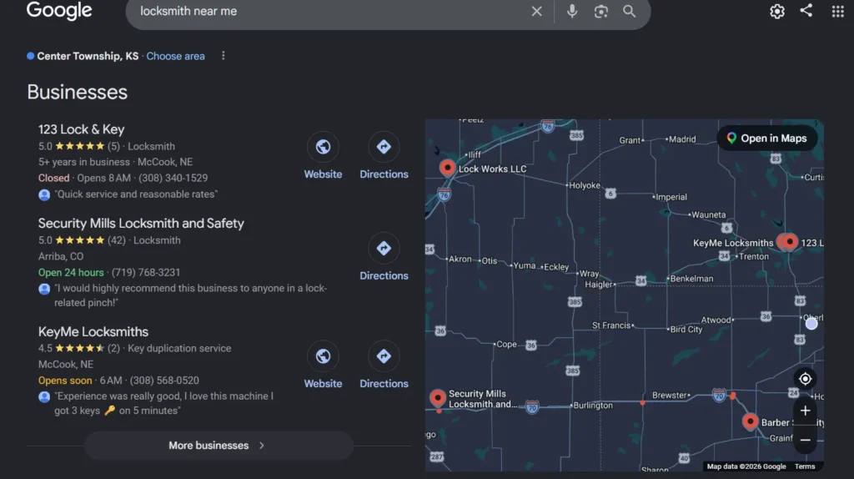Click the Choose area link
Image resolution: width=854 pixels, height=479 pixels.
point(175,56)
